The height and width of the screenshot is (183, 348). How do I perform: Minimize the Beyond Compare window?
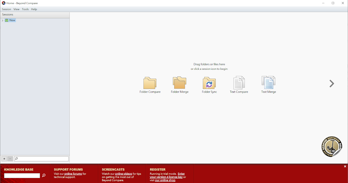click(323, 3)
